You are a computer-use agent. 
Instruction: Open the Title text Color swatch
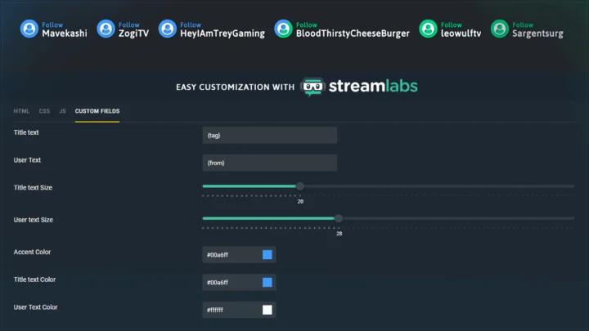(268, 283)
